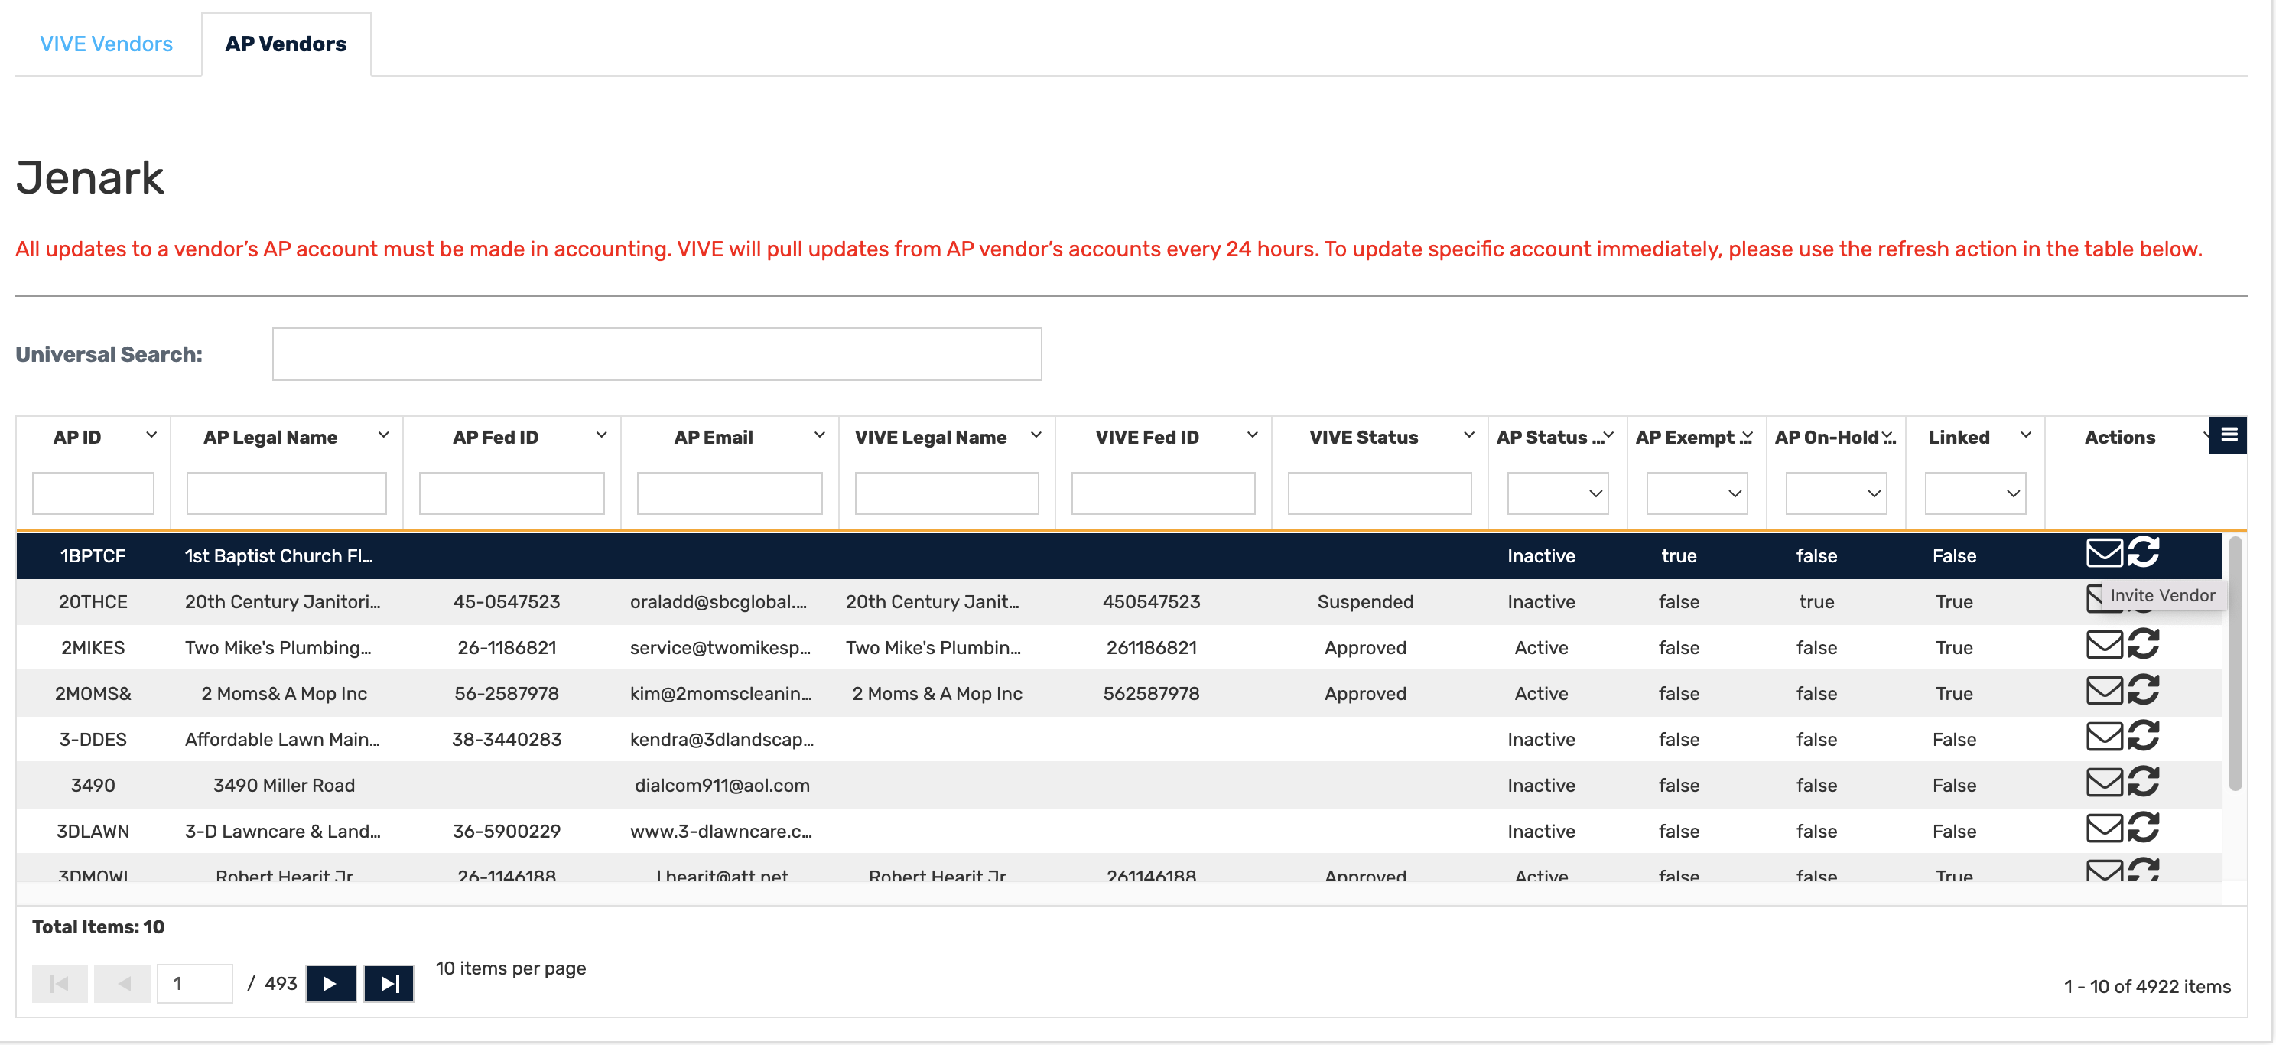Click the Universal Search field
Viewport: 2276px width, 1045px height.
click(656, 354)
